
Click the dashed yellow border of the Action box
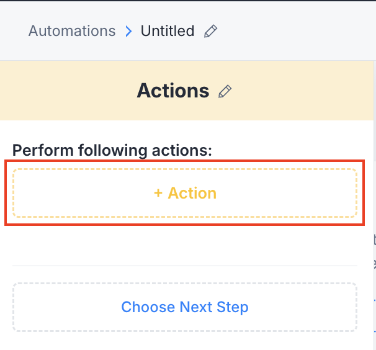tap(185, 169)
